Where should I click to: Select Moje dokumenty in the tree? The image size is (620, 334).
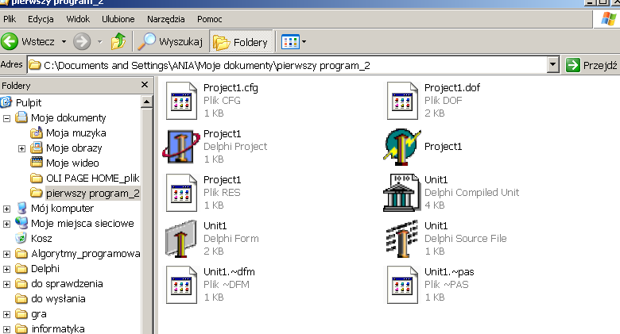point(68,117)
